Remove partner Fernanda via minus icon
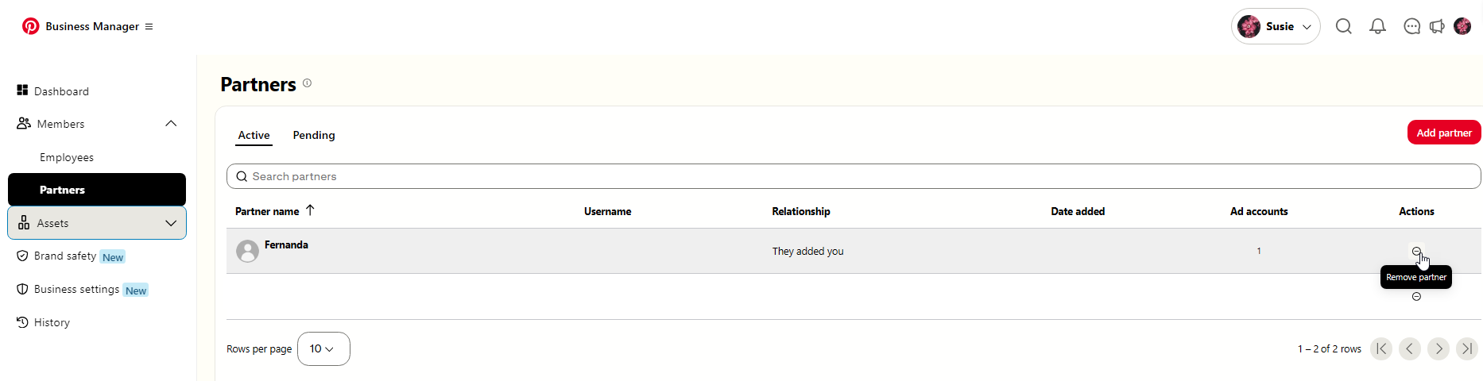Viewport: 1483px width, 381px height. 1416,251
